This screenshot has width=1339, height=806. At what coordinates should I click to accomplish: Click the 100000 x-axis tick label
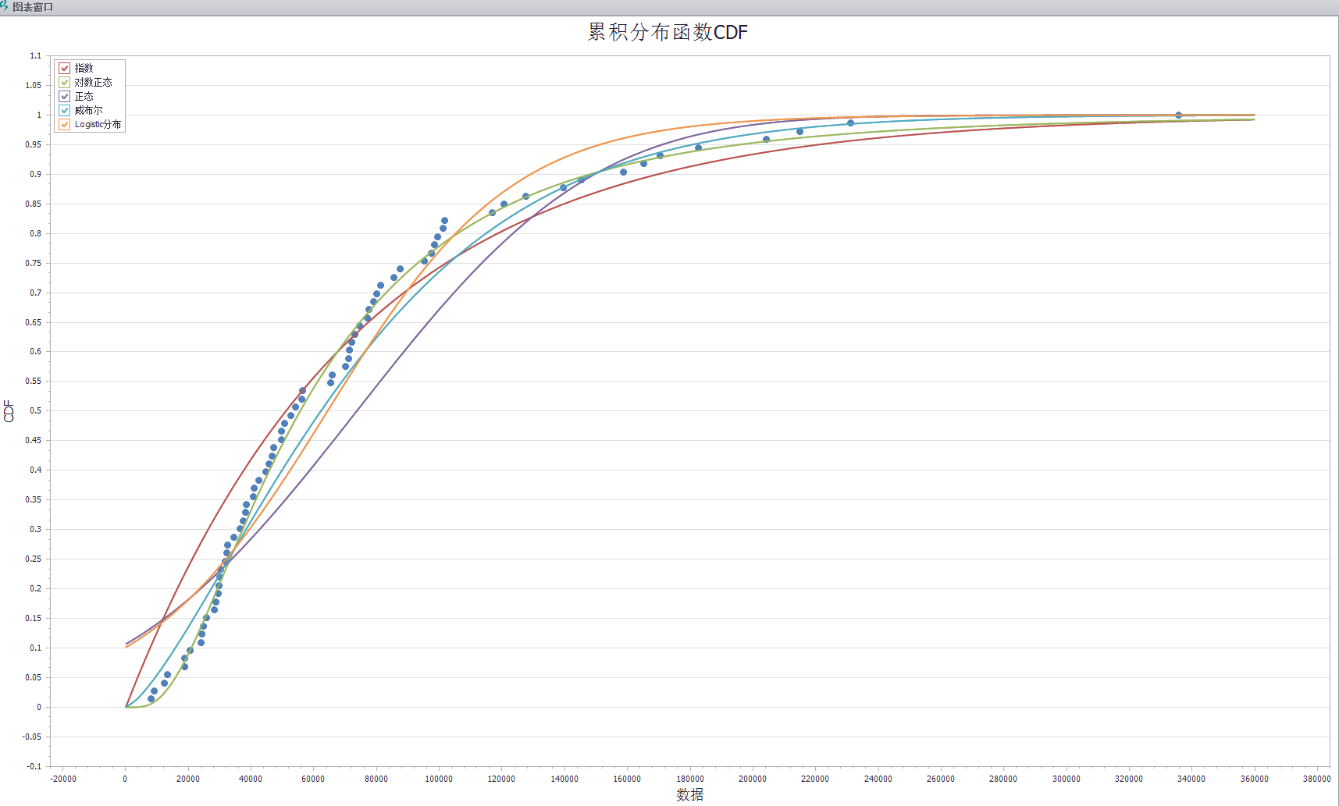[439, 779]
